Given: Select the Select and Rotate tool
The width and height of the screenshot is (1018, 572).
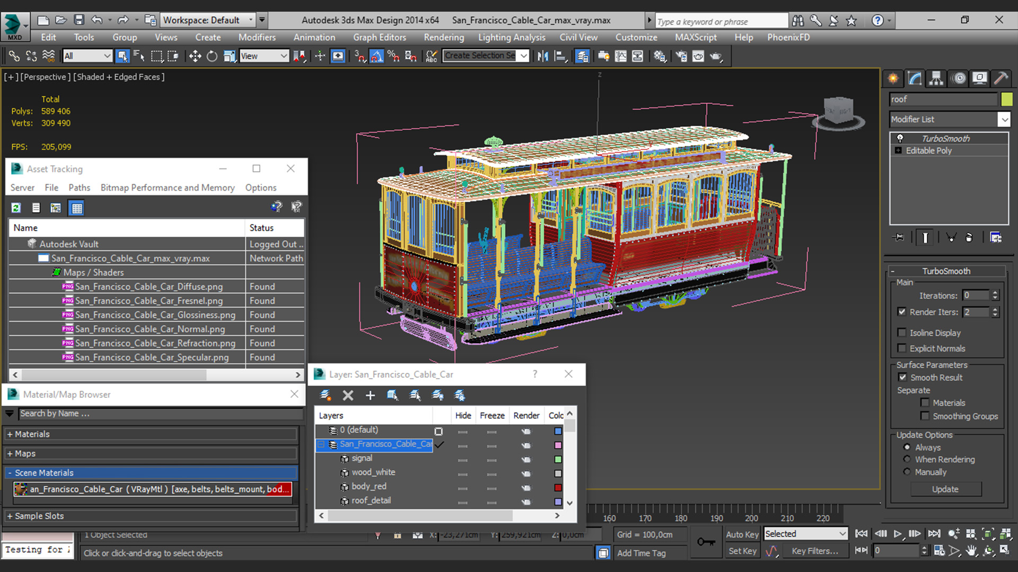Looking at the screenshot, I should point(212,56).
